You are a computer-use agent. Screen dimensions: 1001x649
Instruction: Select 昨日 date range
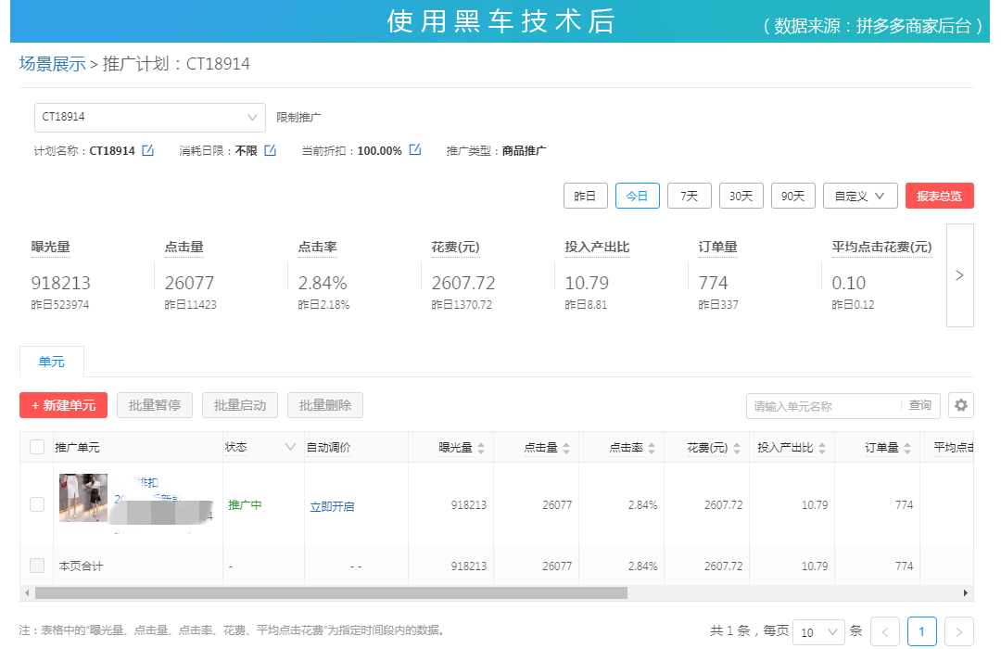585,197
